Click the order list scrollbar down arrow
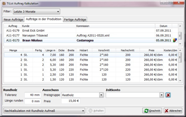Viewport: 186px width, 117px height. pyautogui.click(x=180, y=44)
